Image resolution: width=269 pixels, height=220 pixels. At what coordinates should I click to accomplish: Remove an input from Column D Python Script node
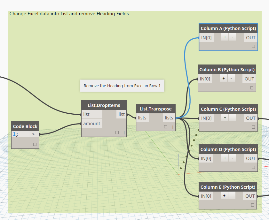point(232,158)
